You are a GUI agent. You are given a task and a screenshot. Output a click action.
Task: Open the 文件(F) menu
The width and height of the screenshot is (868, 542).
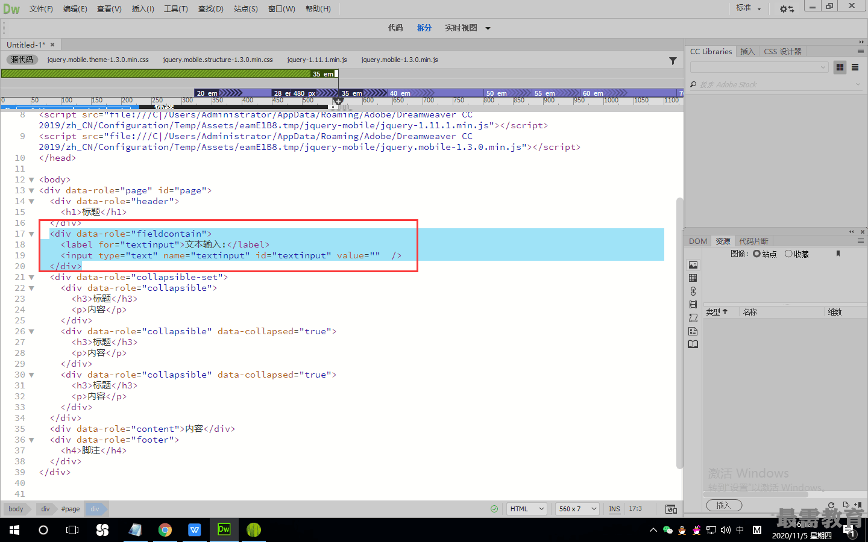(x=41, y=9)
